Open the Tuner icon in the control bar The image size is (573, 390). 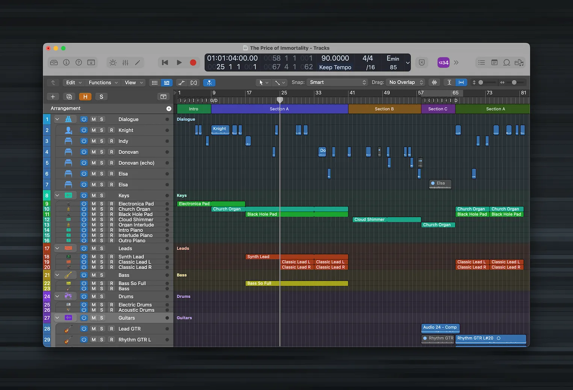tap(112, 62)
